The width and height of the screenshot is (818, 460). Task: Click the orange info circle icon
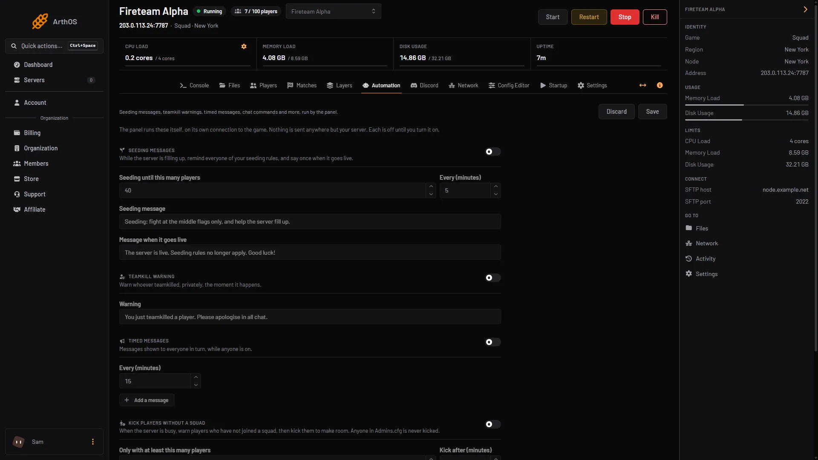[660, 86]
